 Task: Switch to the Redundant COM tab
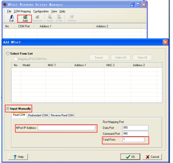(38, 115)
